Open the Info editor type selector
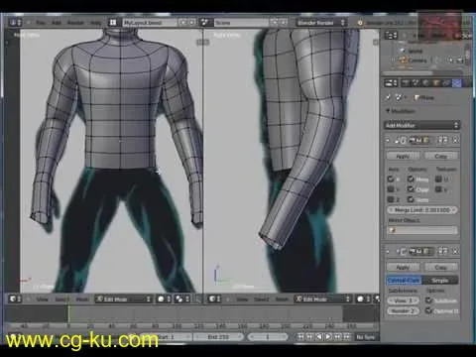Viewport: 476px width, 357px height. (16, 22)
